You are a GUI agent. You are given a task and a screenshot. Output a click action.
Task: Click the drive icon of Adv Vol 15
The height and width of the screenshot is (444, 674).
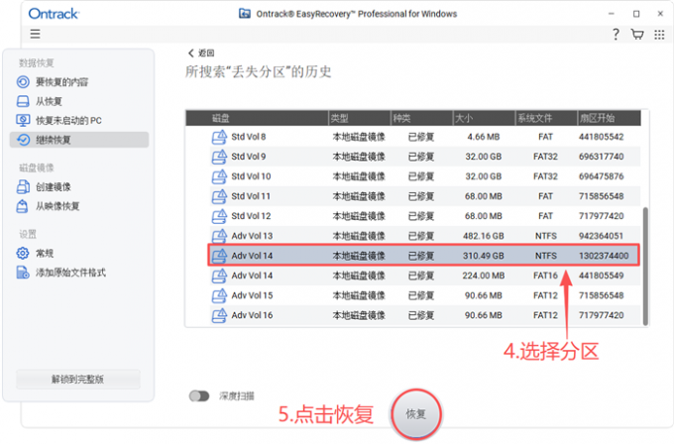point(219,295)
